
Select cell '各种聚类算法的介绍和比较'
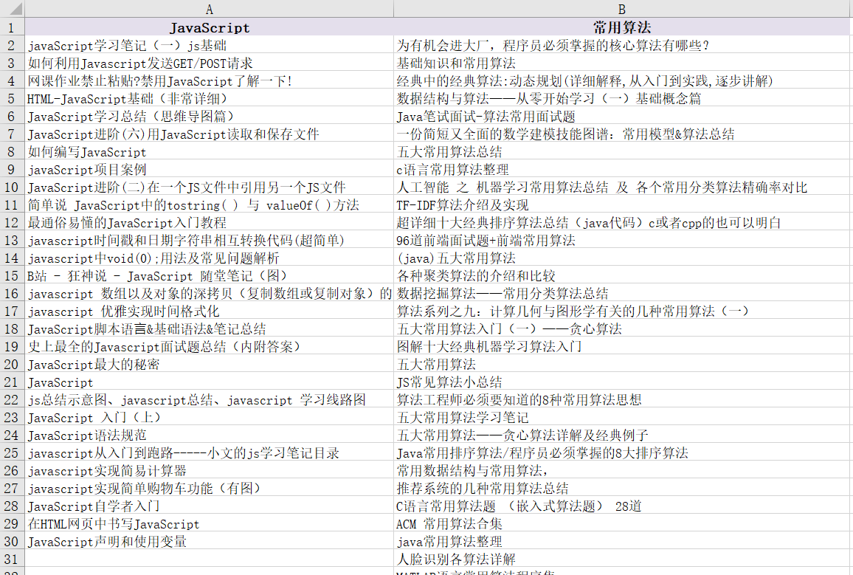[622, 276]
